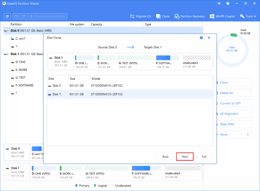
Task: Launch Partition Recovery
Action: pyautogui.click(x=190, y=16)
